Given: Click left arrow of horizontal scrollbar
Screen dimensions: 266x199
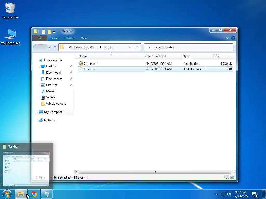Looking at the screenshot, I should tap(76, 172).
